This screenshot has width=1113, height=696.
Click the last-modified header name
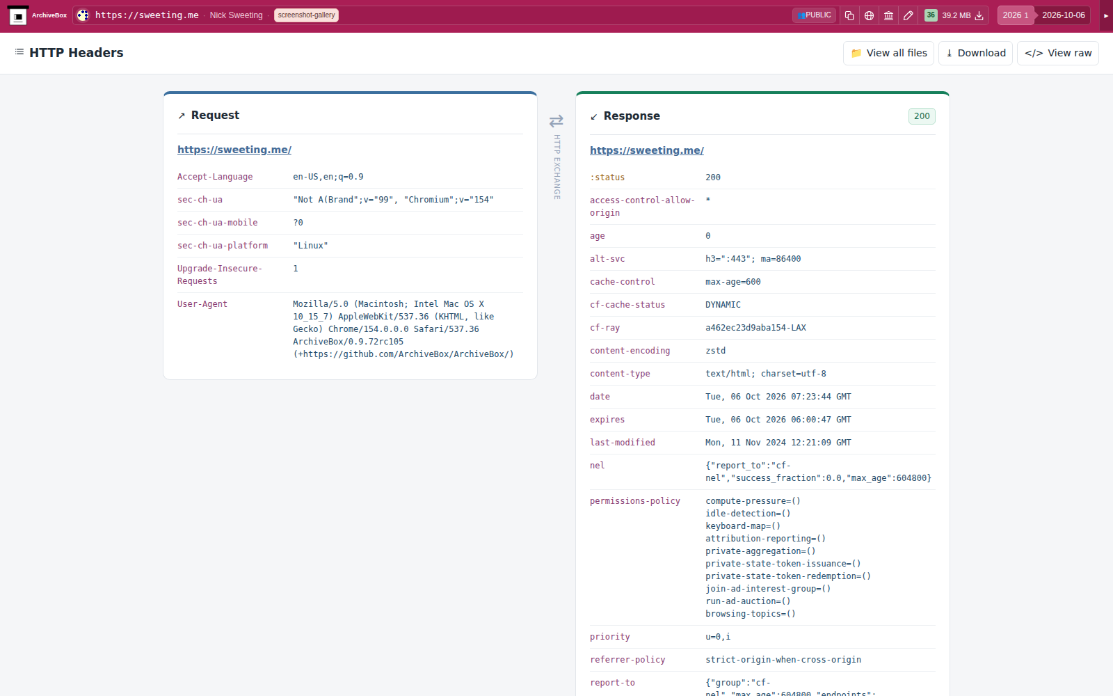623,443
